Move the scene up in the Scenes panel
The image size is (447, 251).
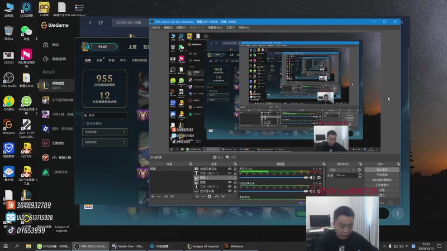coord(166,196)
